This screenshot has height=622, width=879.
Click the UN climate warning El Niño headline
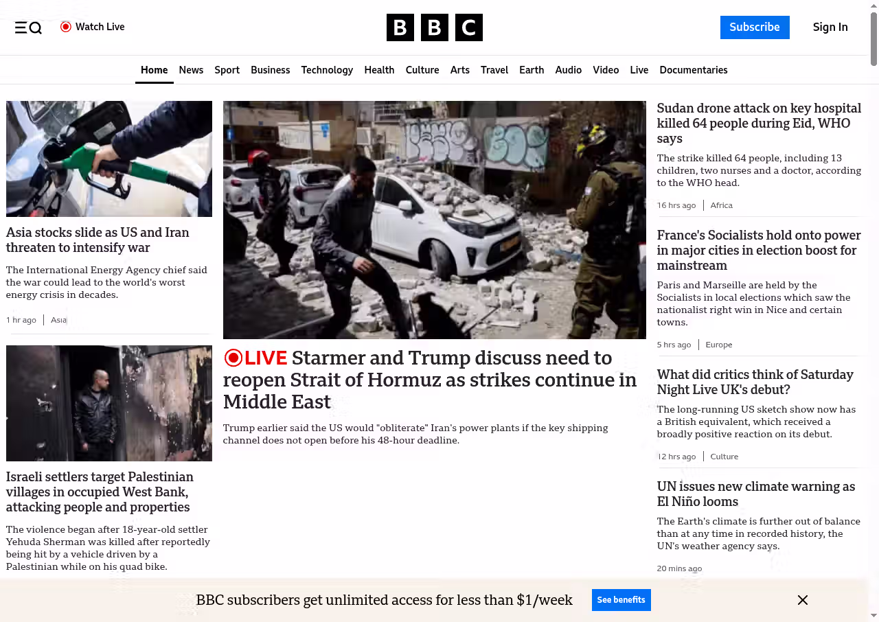(x=755, y=494)
